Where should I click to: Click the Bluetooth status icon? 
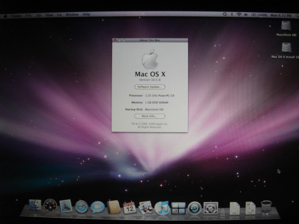(x=232, y=14)
